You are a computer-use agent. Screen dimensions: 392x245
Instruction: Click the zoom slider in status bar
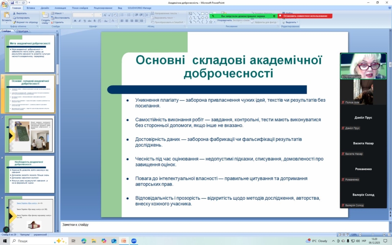(374, 234)
